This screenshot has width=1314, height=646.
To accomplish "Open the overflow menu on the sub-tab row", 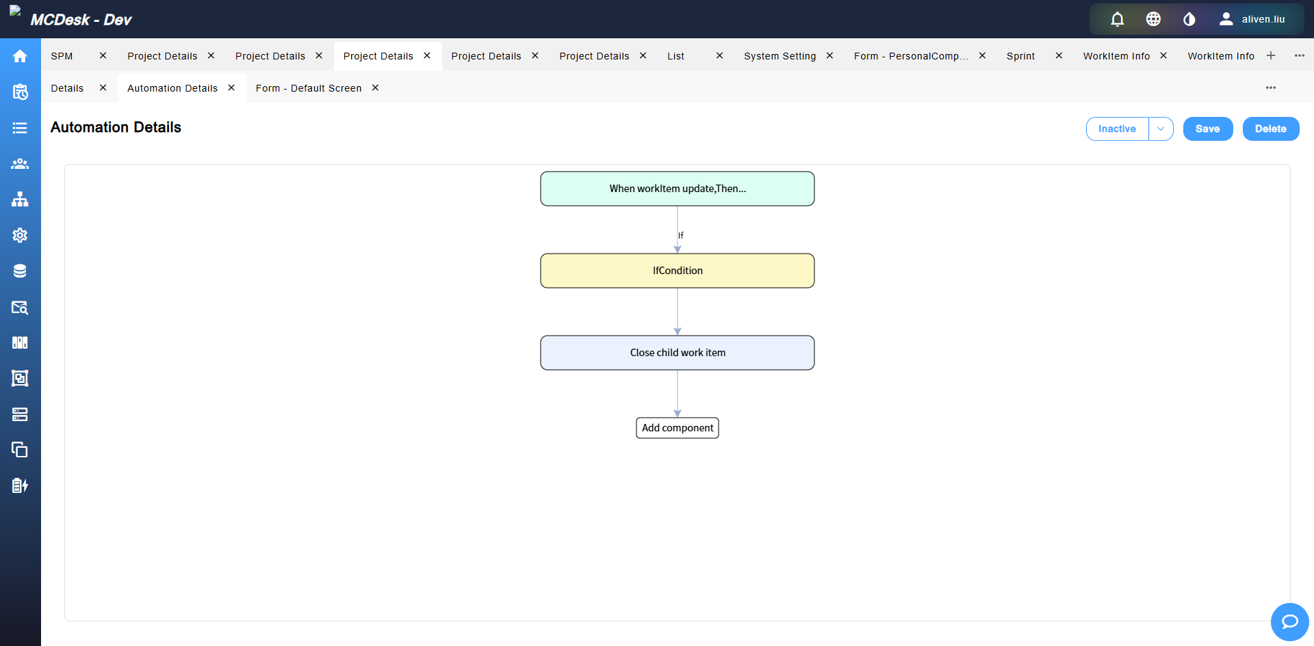I will (1271, 88).
